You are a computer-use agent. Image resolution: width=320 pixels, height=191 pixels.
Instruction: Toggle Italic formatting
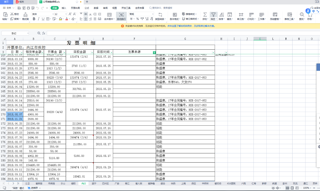(x=38, y=19)
